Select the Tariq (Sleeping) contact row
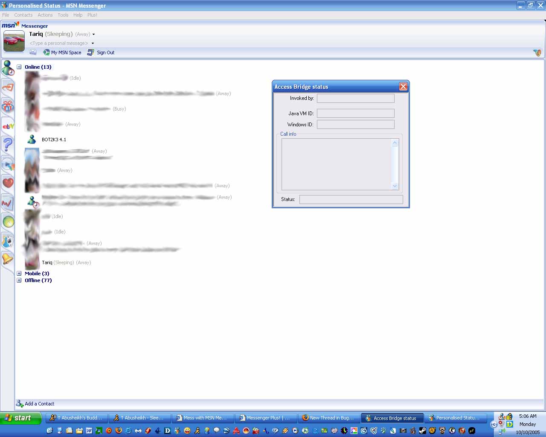Viewport: 546px width, 437px height. (x=66, y=262)
